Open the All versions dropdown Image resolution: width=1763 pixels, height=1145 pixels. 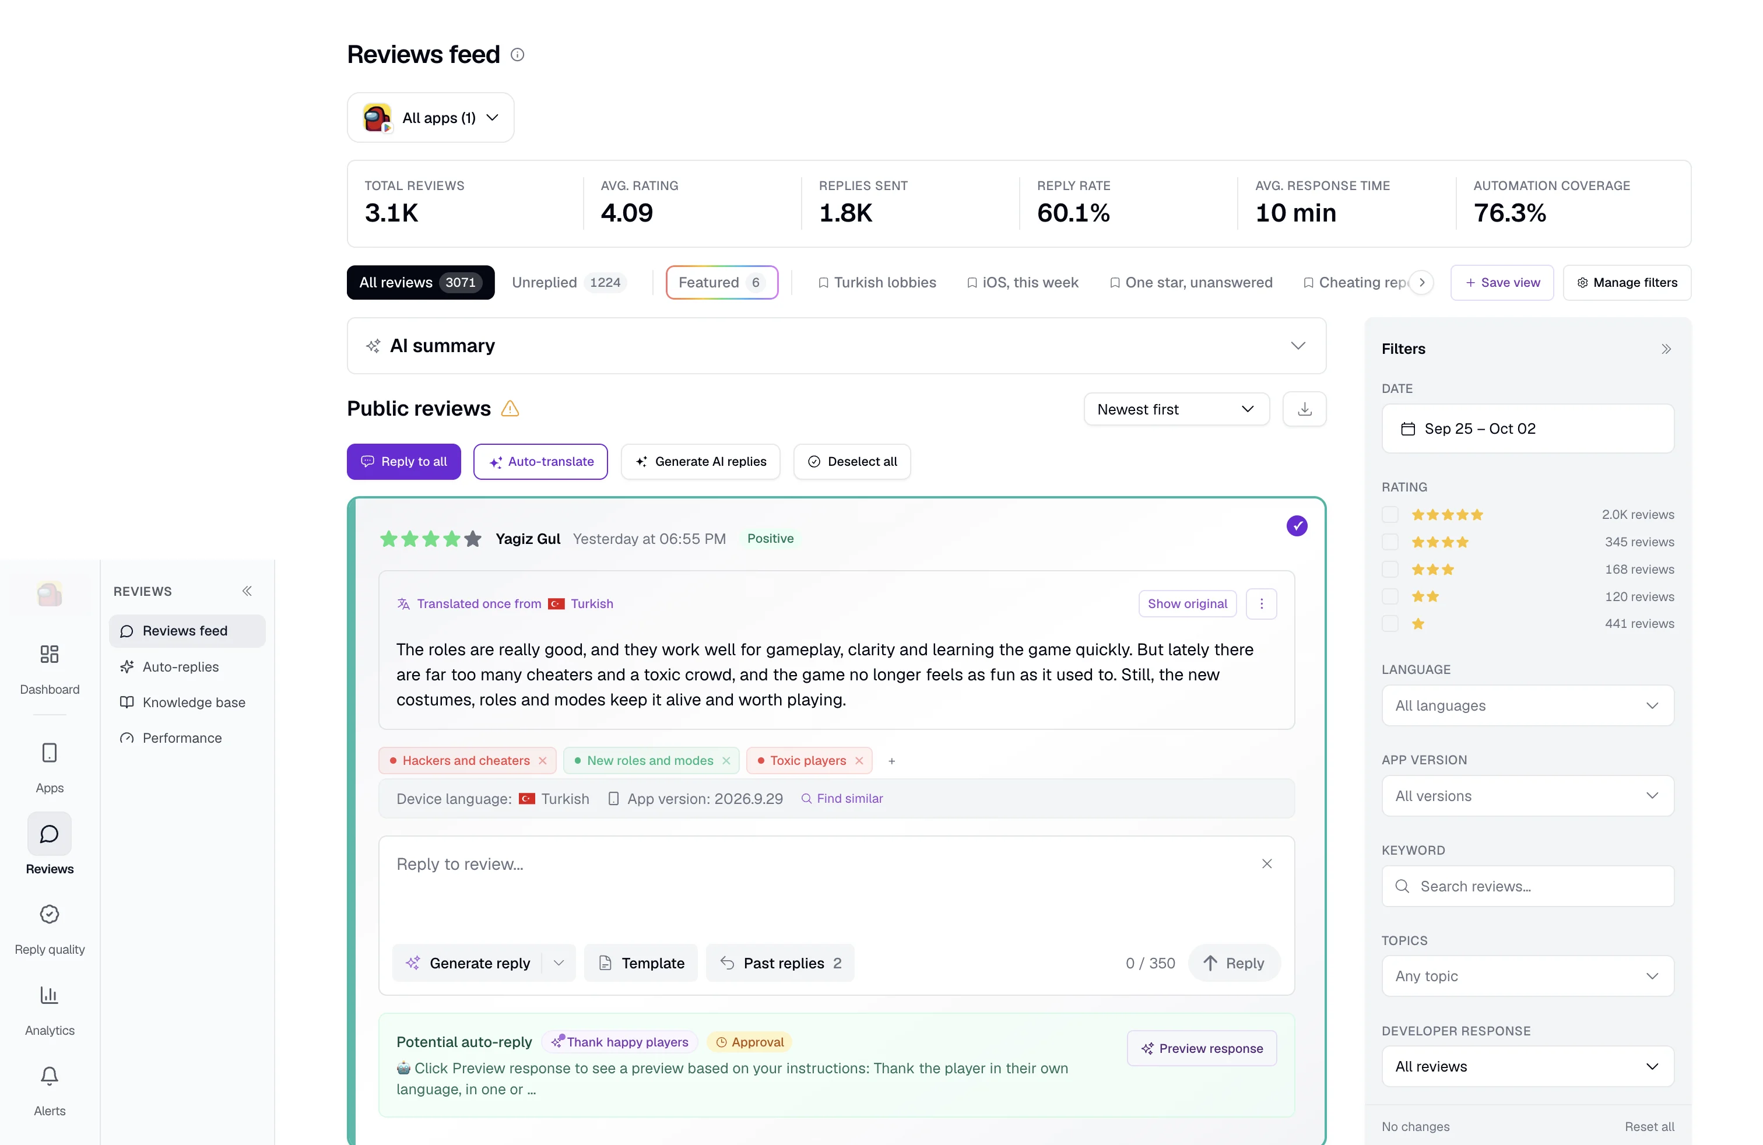coord(1527,796)
